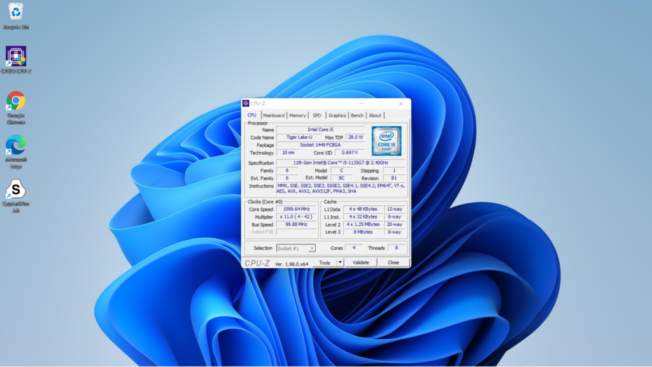Click the Specification field with i5-1135G7

pos(341,162)
